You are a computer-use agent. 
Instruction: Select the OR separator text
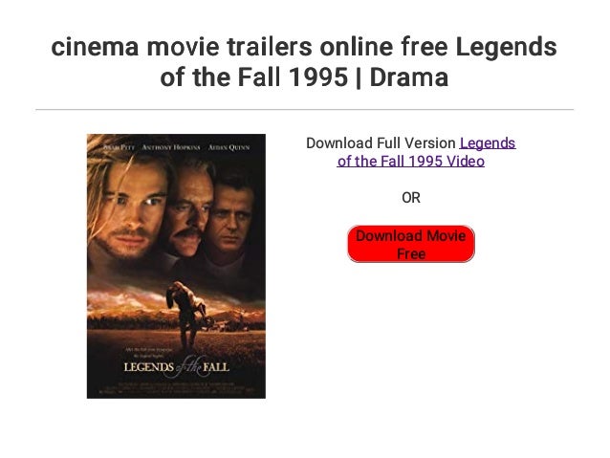411,198
